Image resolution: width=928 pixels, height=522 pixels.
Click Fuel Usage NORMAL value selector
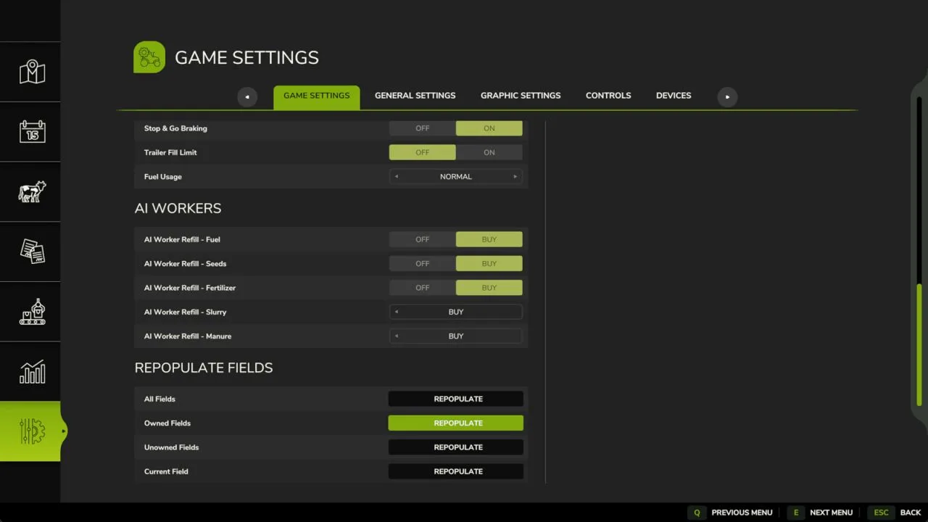coord(456,177)
